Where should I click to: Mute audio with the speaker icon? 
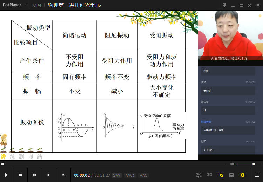232,164
